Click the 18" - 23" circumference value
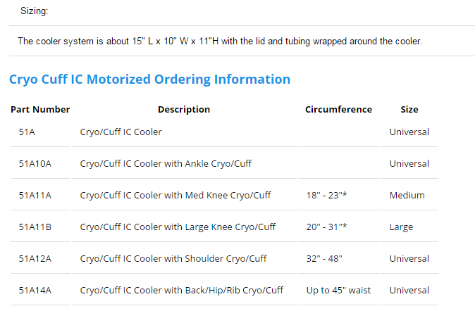The width and height of the screenshot is (475, 311). [x=326, y=196]
